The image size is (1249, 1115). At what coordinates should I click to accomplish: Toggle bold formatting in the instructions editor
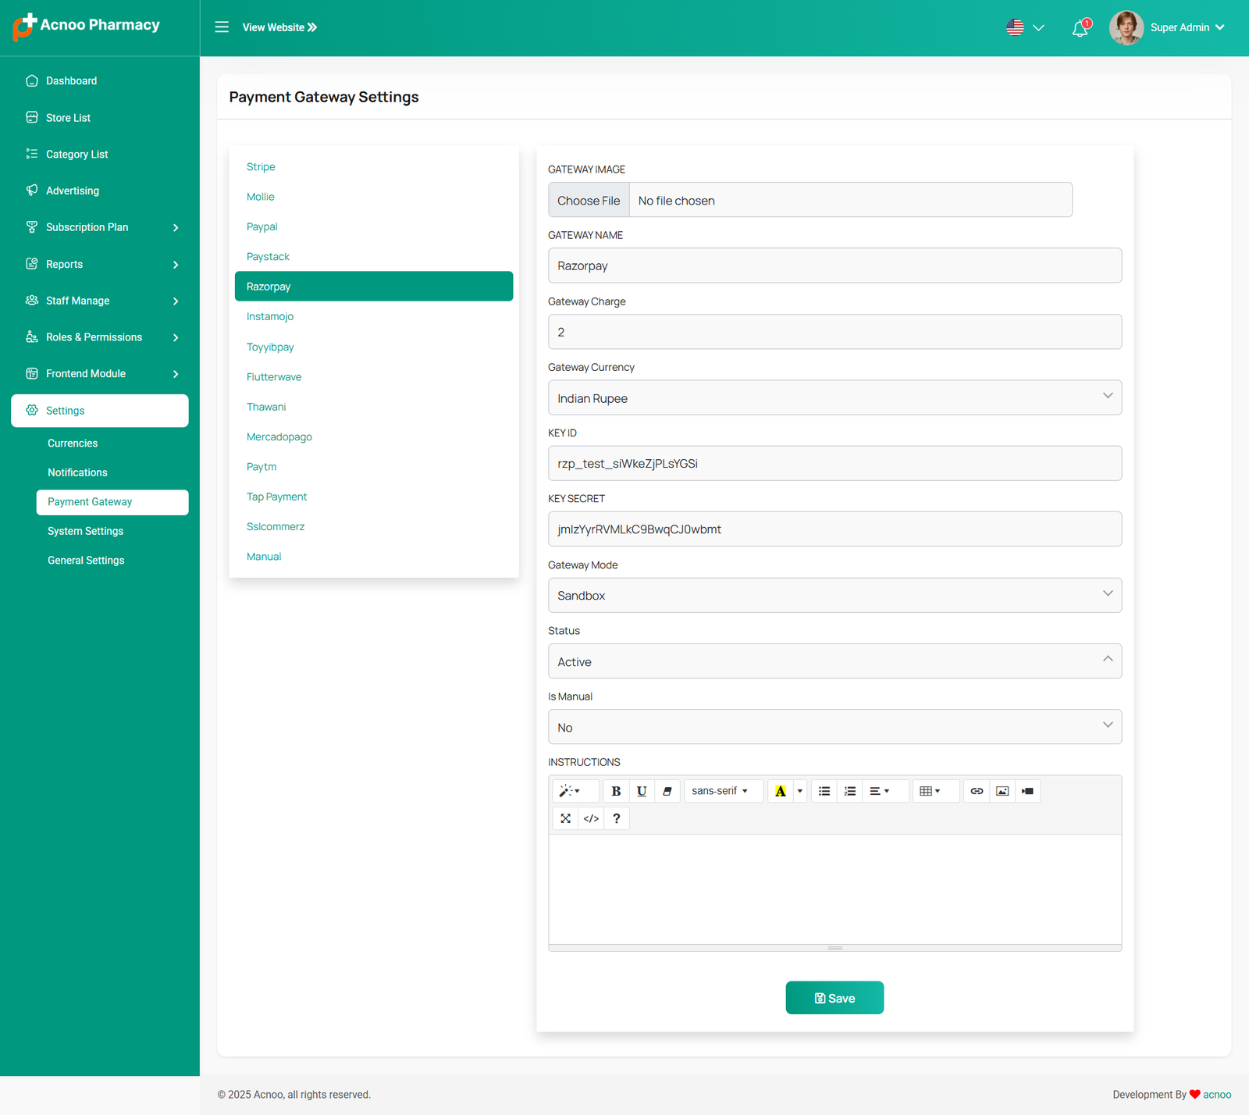616,791
